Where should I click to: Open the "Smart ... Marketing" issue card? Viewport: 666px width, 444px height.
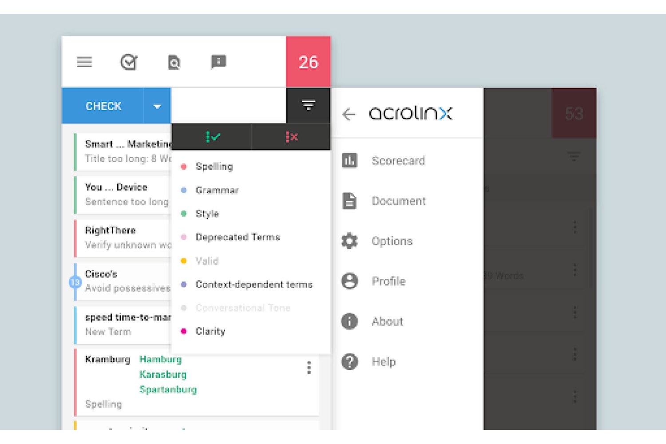point(123,151)
